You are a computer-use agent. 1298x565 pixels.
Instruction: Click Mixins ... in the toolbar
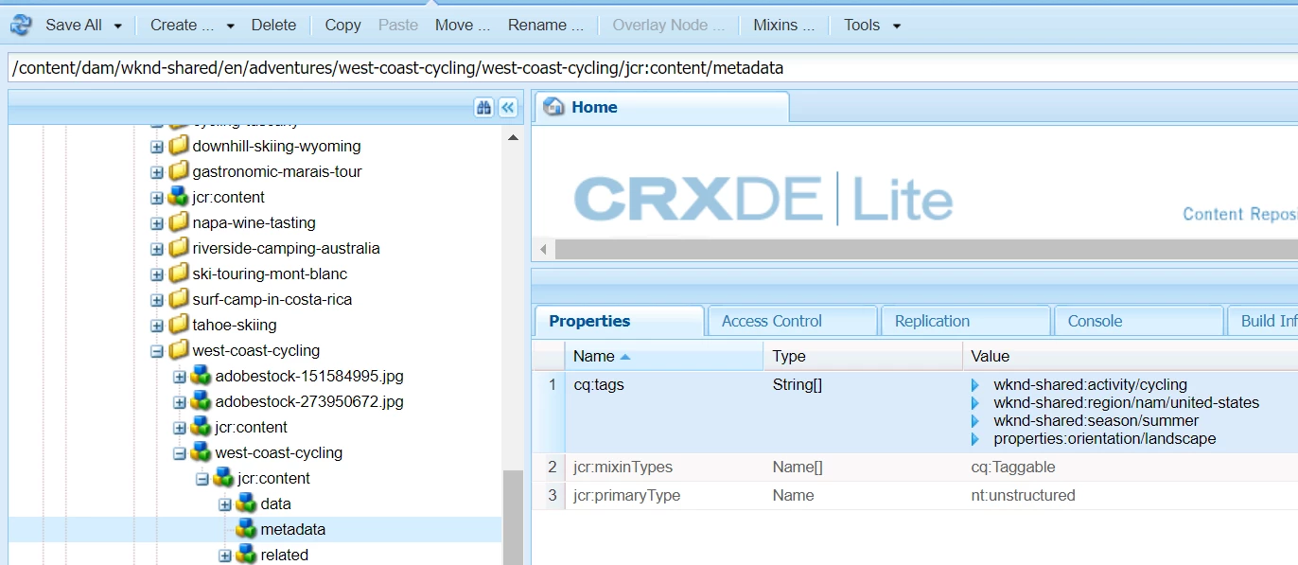[783, 26]
